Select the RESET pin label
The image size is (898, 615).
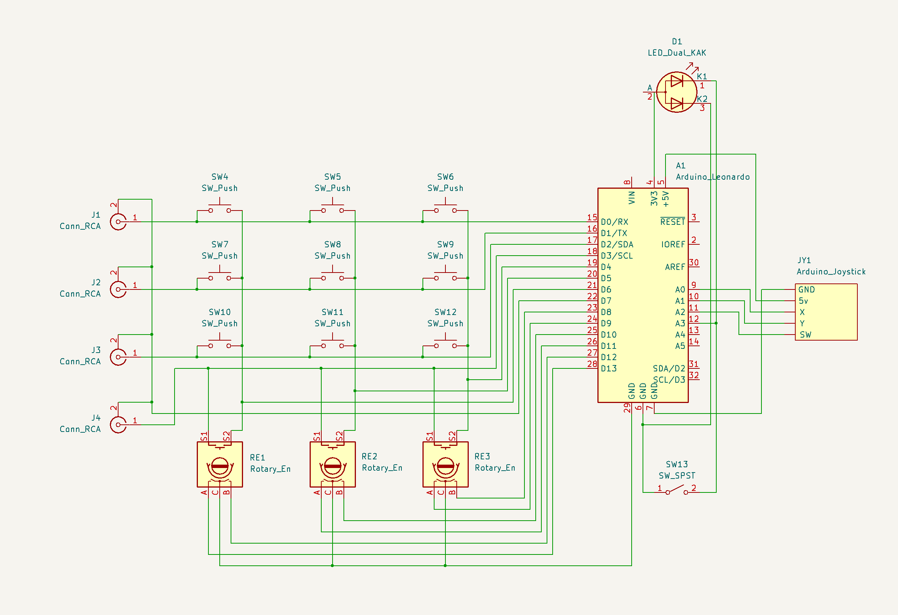pyautogui.click(x=672, y=222)
